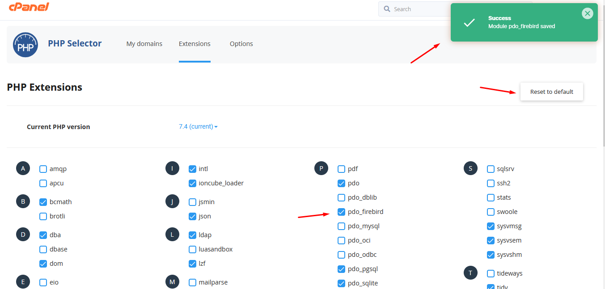Click the PHP Selector gauge icon
The height and width of the screenshot is (289, 605).
coord(25,45)
